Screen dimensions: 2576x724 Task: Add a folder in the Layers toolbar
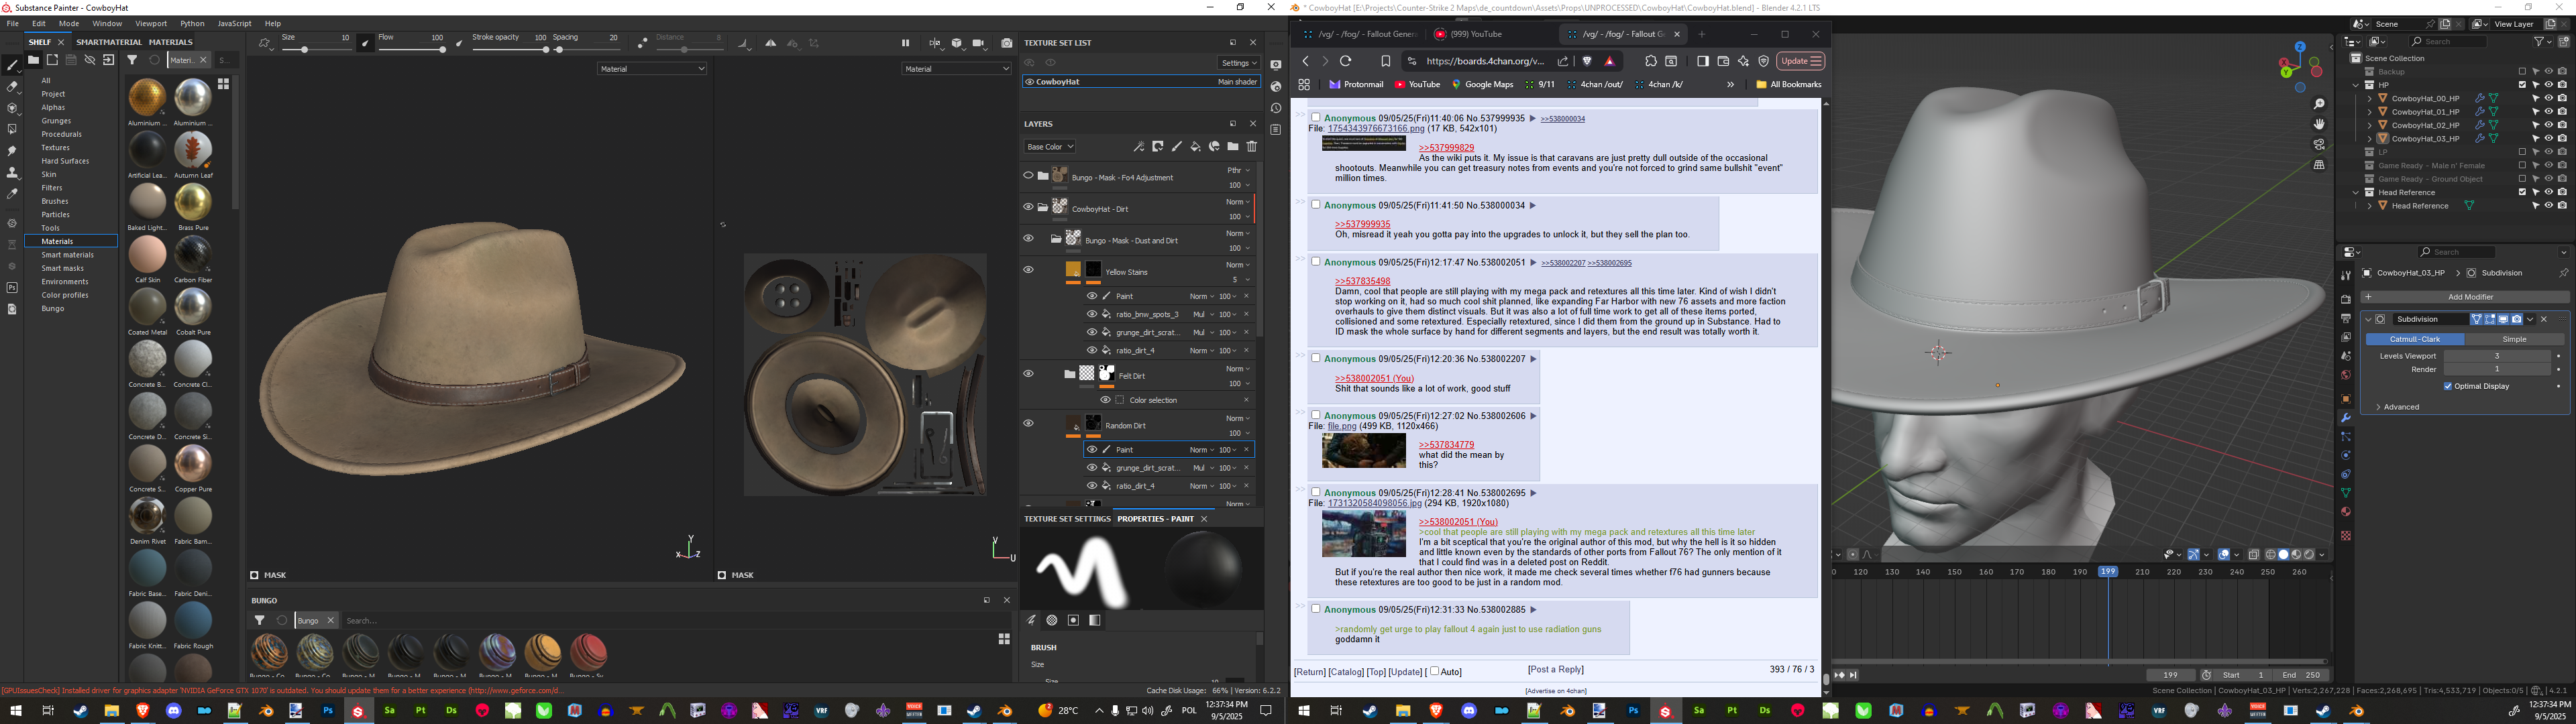[x=1232, y=147]
